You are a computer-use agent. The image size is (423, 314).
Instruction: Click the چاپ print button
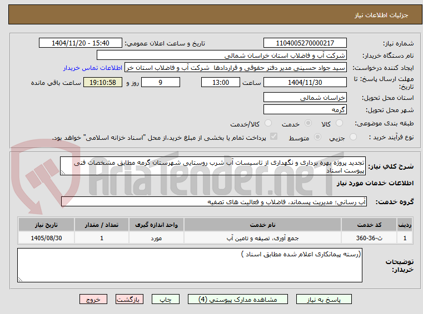[166, 299]
